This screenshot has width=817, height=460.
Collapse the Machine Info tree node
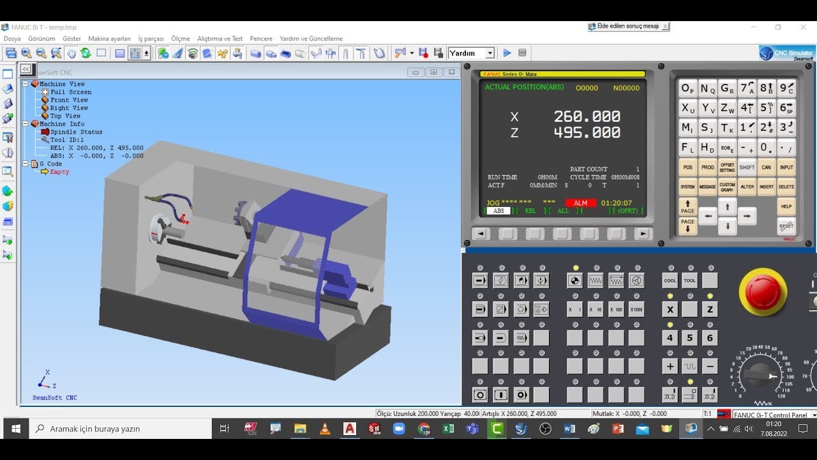26,124
